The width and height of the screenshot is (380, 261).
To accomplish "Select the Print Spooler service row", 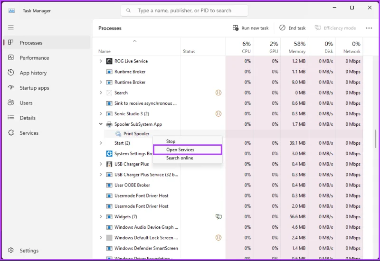I will pyautogui.click(x=233, y=134).
